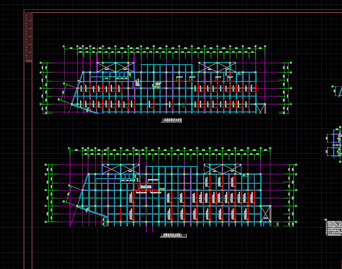The height and width of the screenshot is (269, 342).
Task: Pick the numbered notes block at right edge
Action: tap(333, 227)
